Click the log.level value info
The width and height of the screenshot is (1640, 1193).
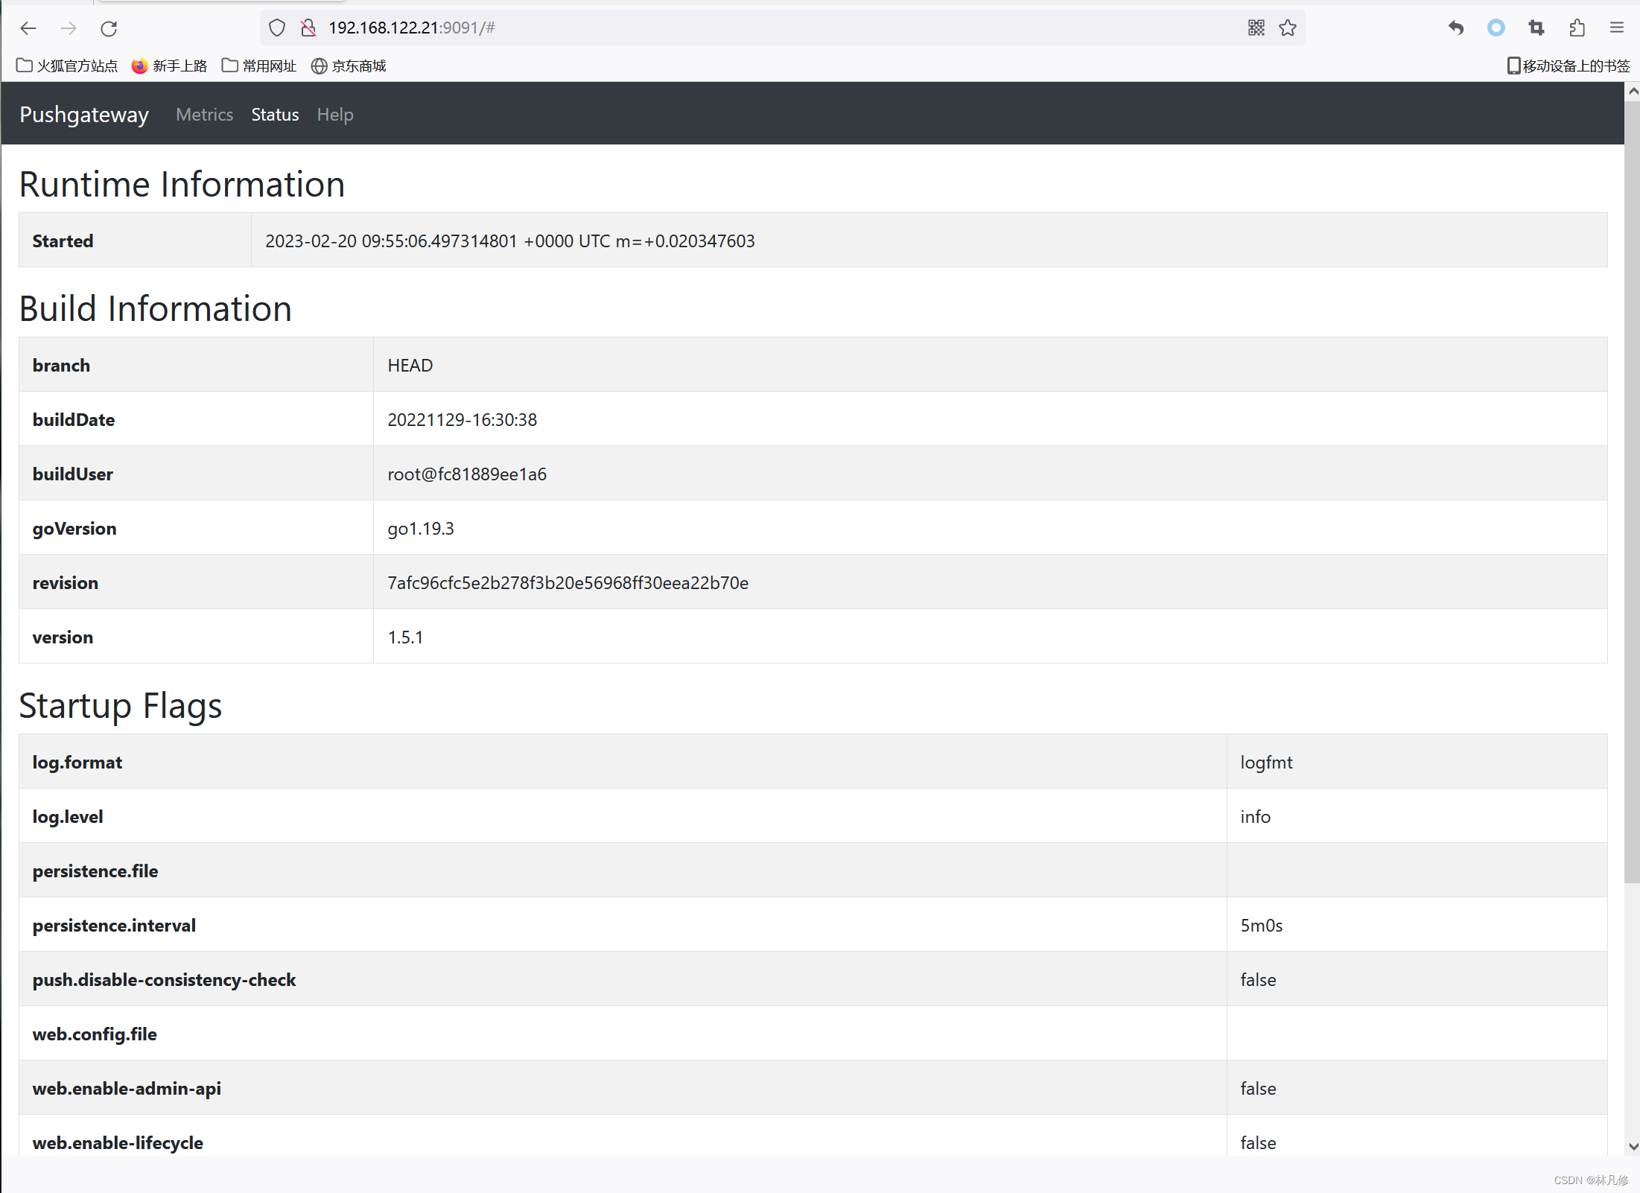point(1256,817)
